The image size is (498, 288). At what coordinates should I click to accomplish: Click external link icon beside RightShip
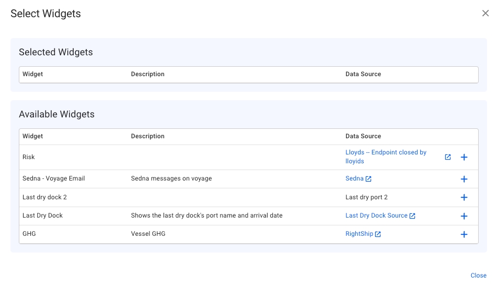[378, 234]
